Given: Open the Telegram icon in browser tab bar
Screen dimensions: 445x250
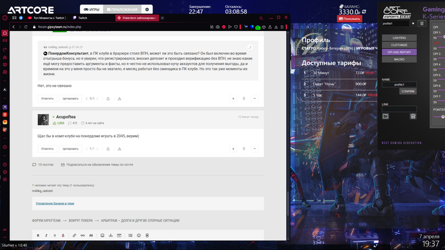Looking at the screenshot, I should click(x=21, y=18).
